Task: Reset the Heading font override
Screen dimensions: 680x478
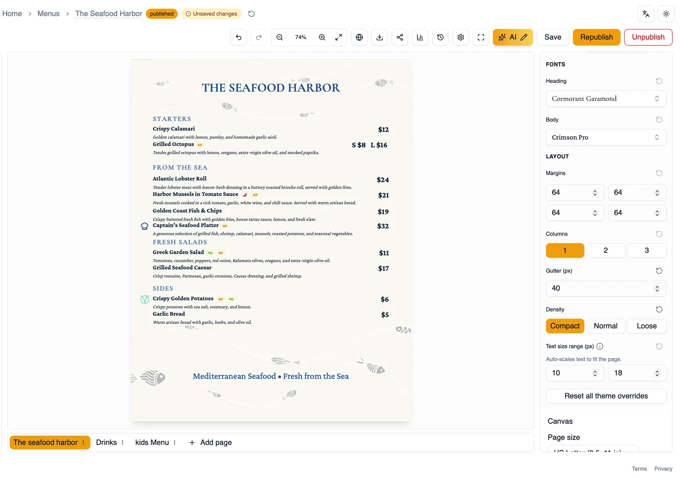Action: click(659, 81)
